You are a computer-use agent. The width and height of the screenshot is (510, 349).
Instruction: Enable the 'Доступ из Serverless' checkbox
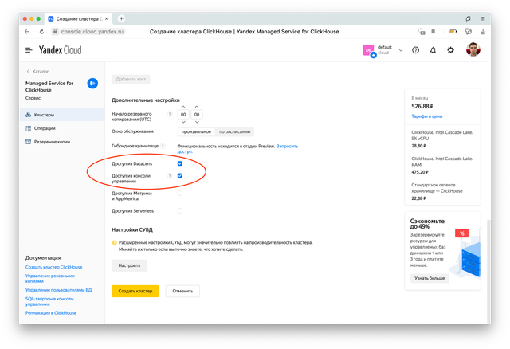click(x=180, y=210)
